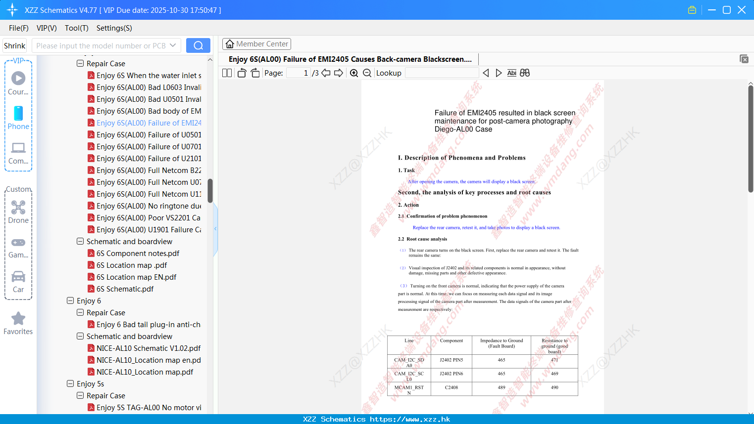Image resolution: width=754 pixels, height=424 pixels.
Task: Click the Lookup text field
Action: click(442, 73)
